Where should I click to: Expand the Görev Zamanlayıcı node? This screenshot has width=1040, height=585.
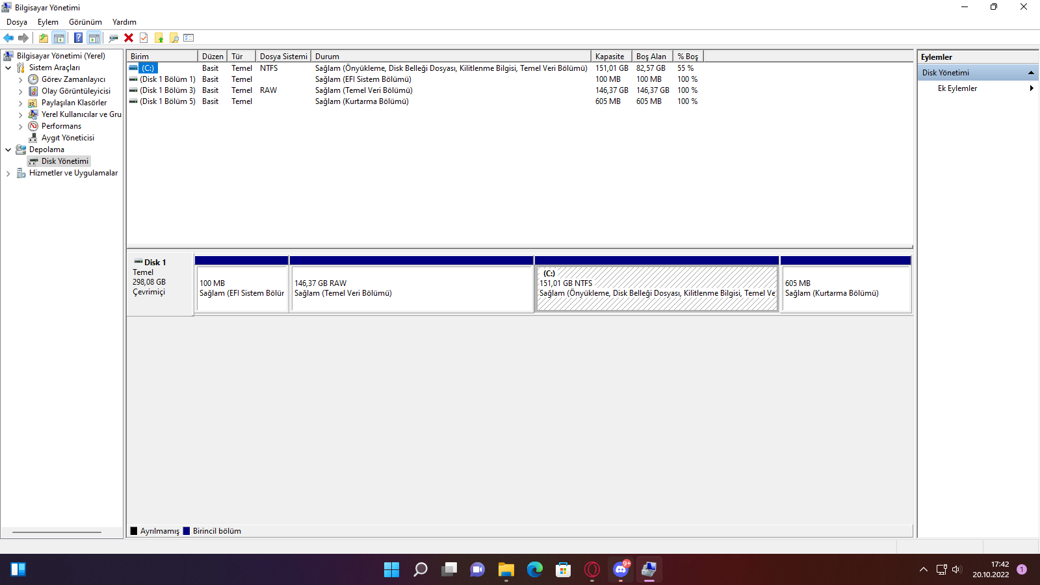[20, 80]
